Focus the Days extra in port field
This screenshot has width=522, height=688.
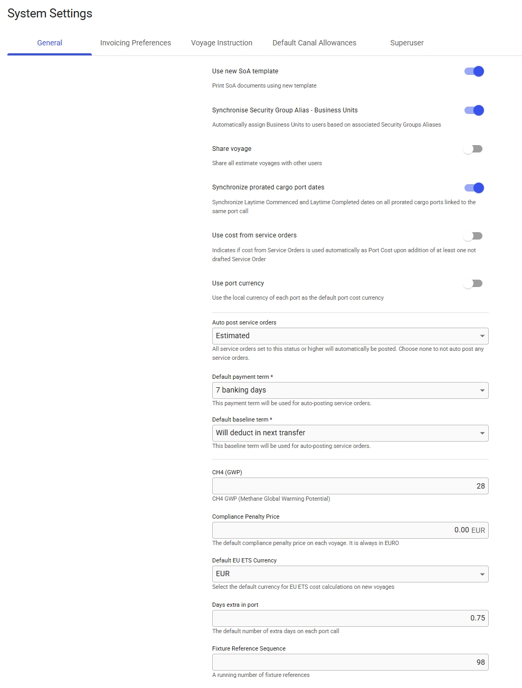click(x=350, y=618)
